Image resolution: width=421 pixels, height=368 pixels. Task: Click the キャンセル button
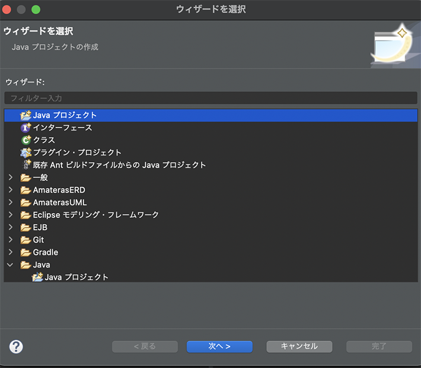[299, 347]
